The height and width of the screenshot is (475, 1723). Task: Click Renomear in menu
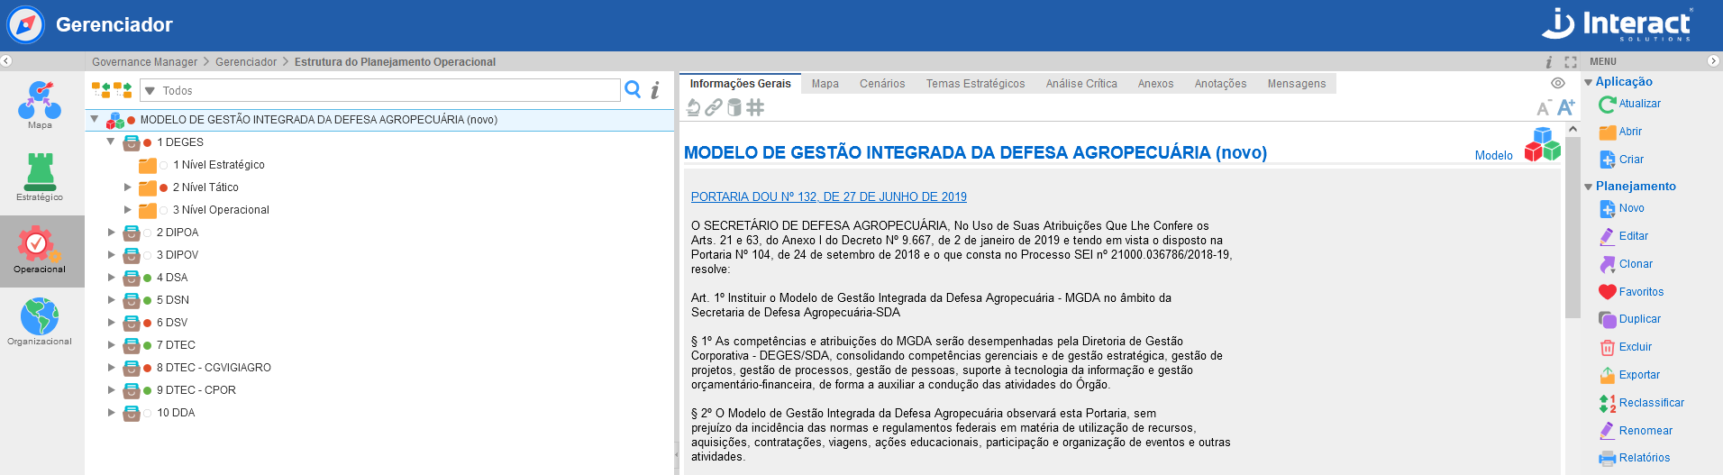(x=1646, y=431)
